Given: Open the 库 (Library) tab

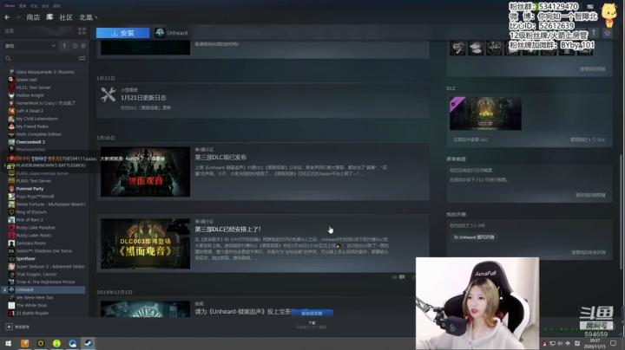Looking at the screenshot, I should tap(49, 17).
